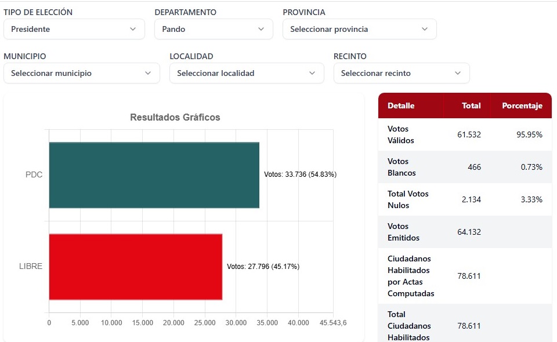Click the Votos Emitidos row
The width and height of the screenshot is (557, 342).
coord(464,232)
